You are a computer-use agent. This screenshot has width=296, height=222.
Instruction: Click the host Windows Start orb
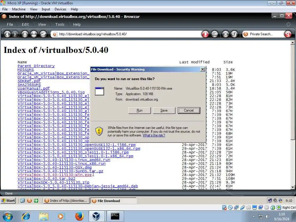click(8, 216)
